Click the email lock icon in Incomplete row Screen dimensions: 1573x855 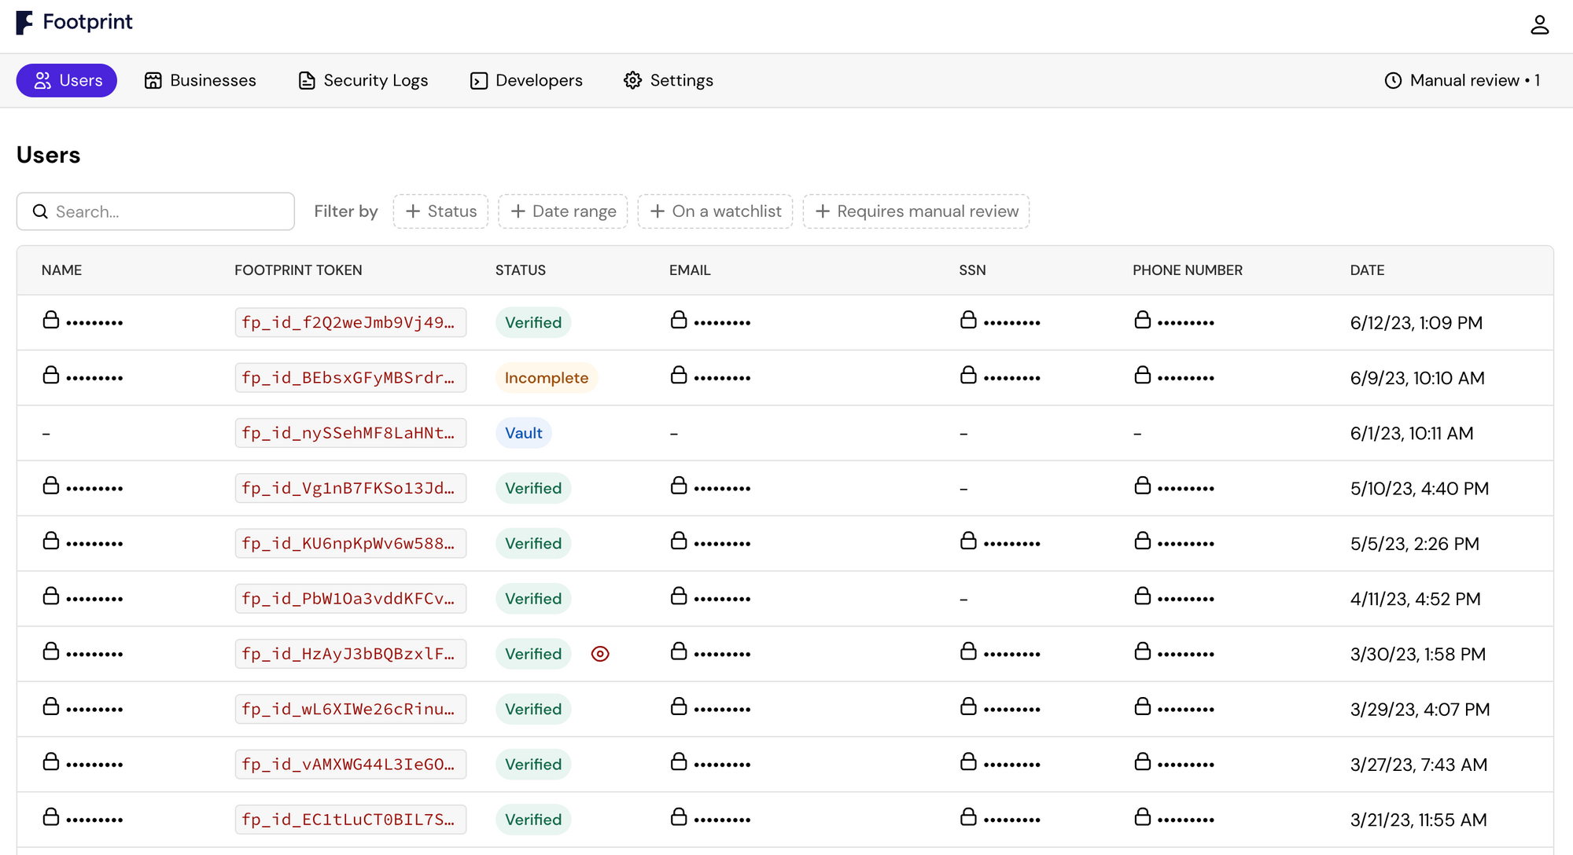[679, 376]
